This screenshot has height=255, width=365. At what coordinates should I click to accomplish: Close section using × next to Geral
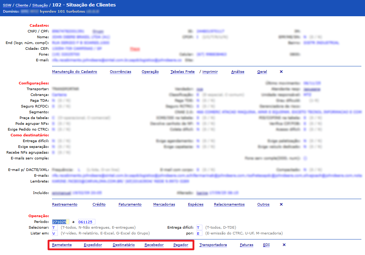pos(281,72)
